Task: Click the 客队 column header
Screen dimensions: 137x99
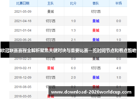Action: point(96,3)
